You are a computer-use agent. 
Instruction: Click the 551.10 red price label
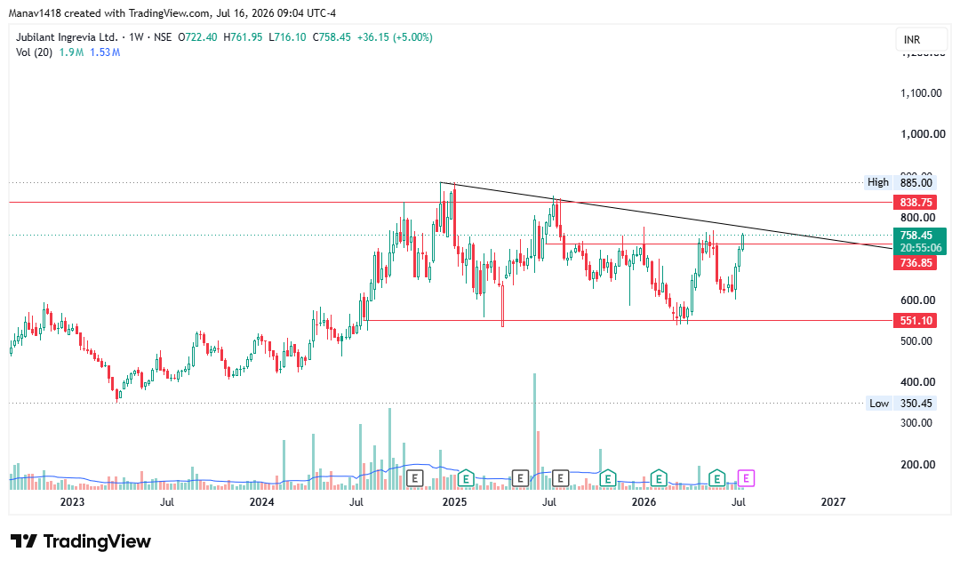[x=916, y=320]
